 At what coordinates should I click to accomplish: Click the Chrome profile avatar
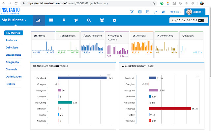pyautogui.click(x=202, y=3)
